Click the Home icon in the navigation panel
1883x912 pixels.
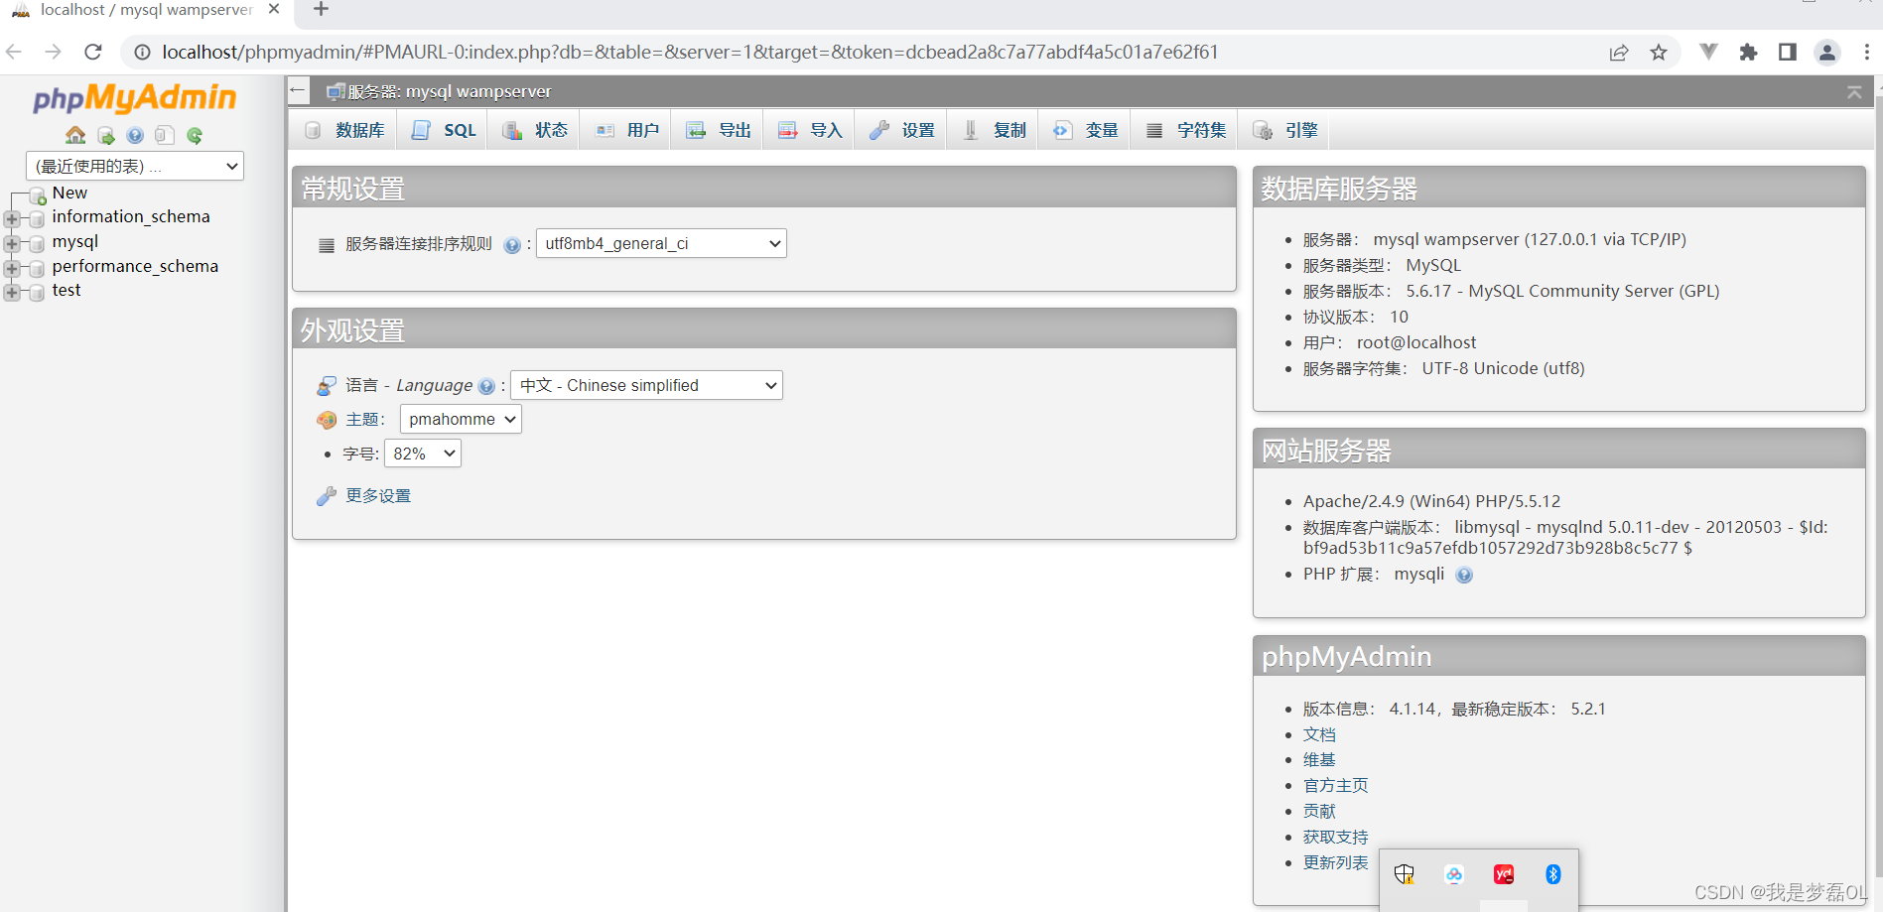75,135
